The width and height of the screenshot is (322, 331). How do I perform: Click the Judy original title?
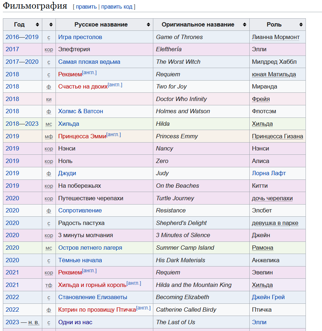pyautogui.click(x=162, y=173)
